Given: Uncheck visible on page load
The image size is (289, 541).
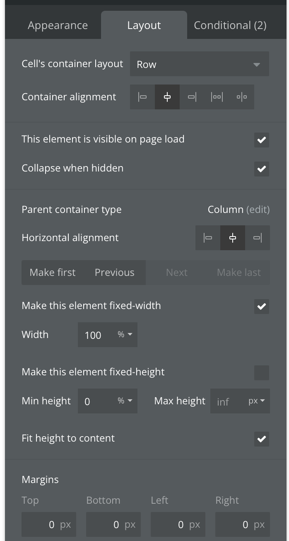Looking at the screenshot, I should pos(261,140).
